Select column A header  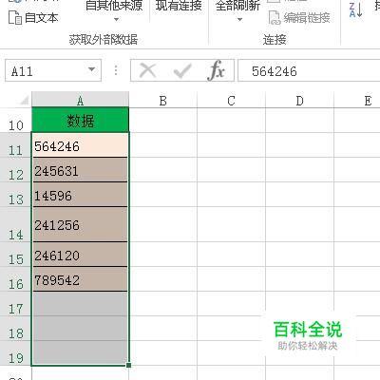(x=81, y=100)
